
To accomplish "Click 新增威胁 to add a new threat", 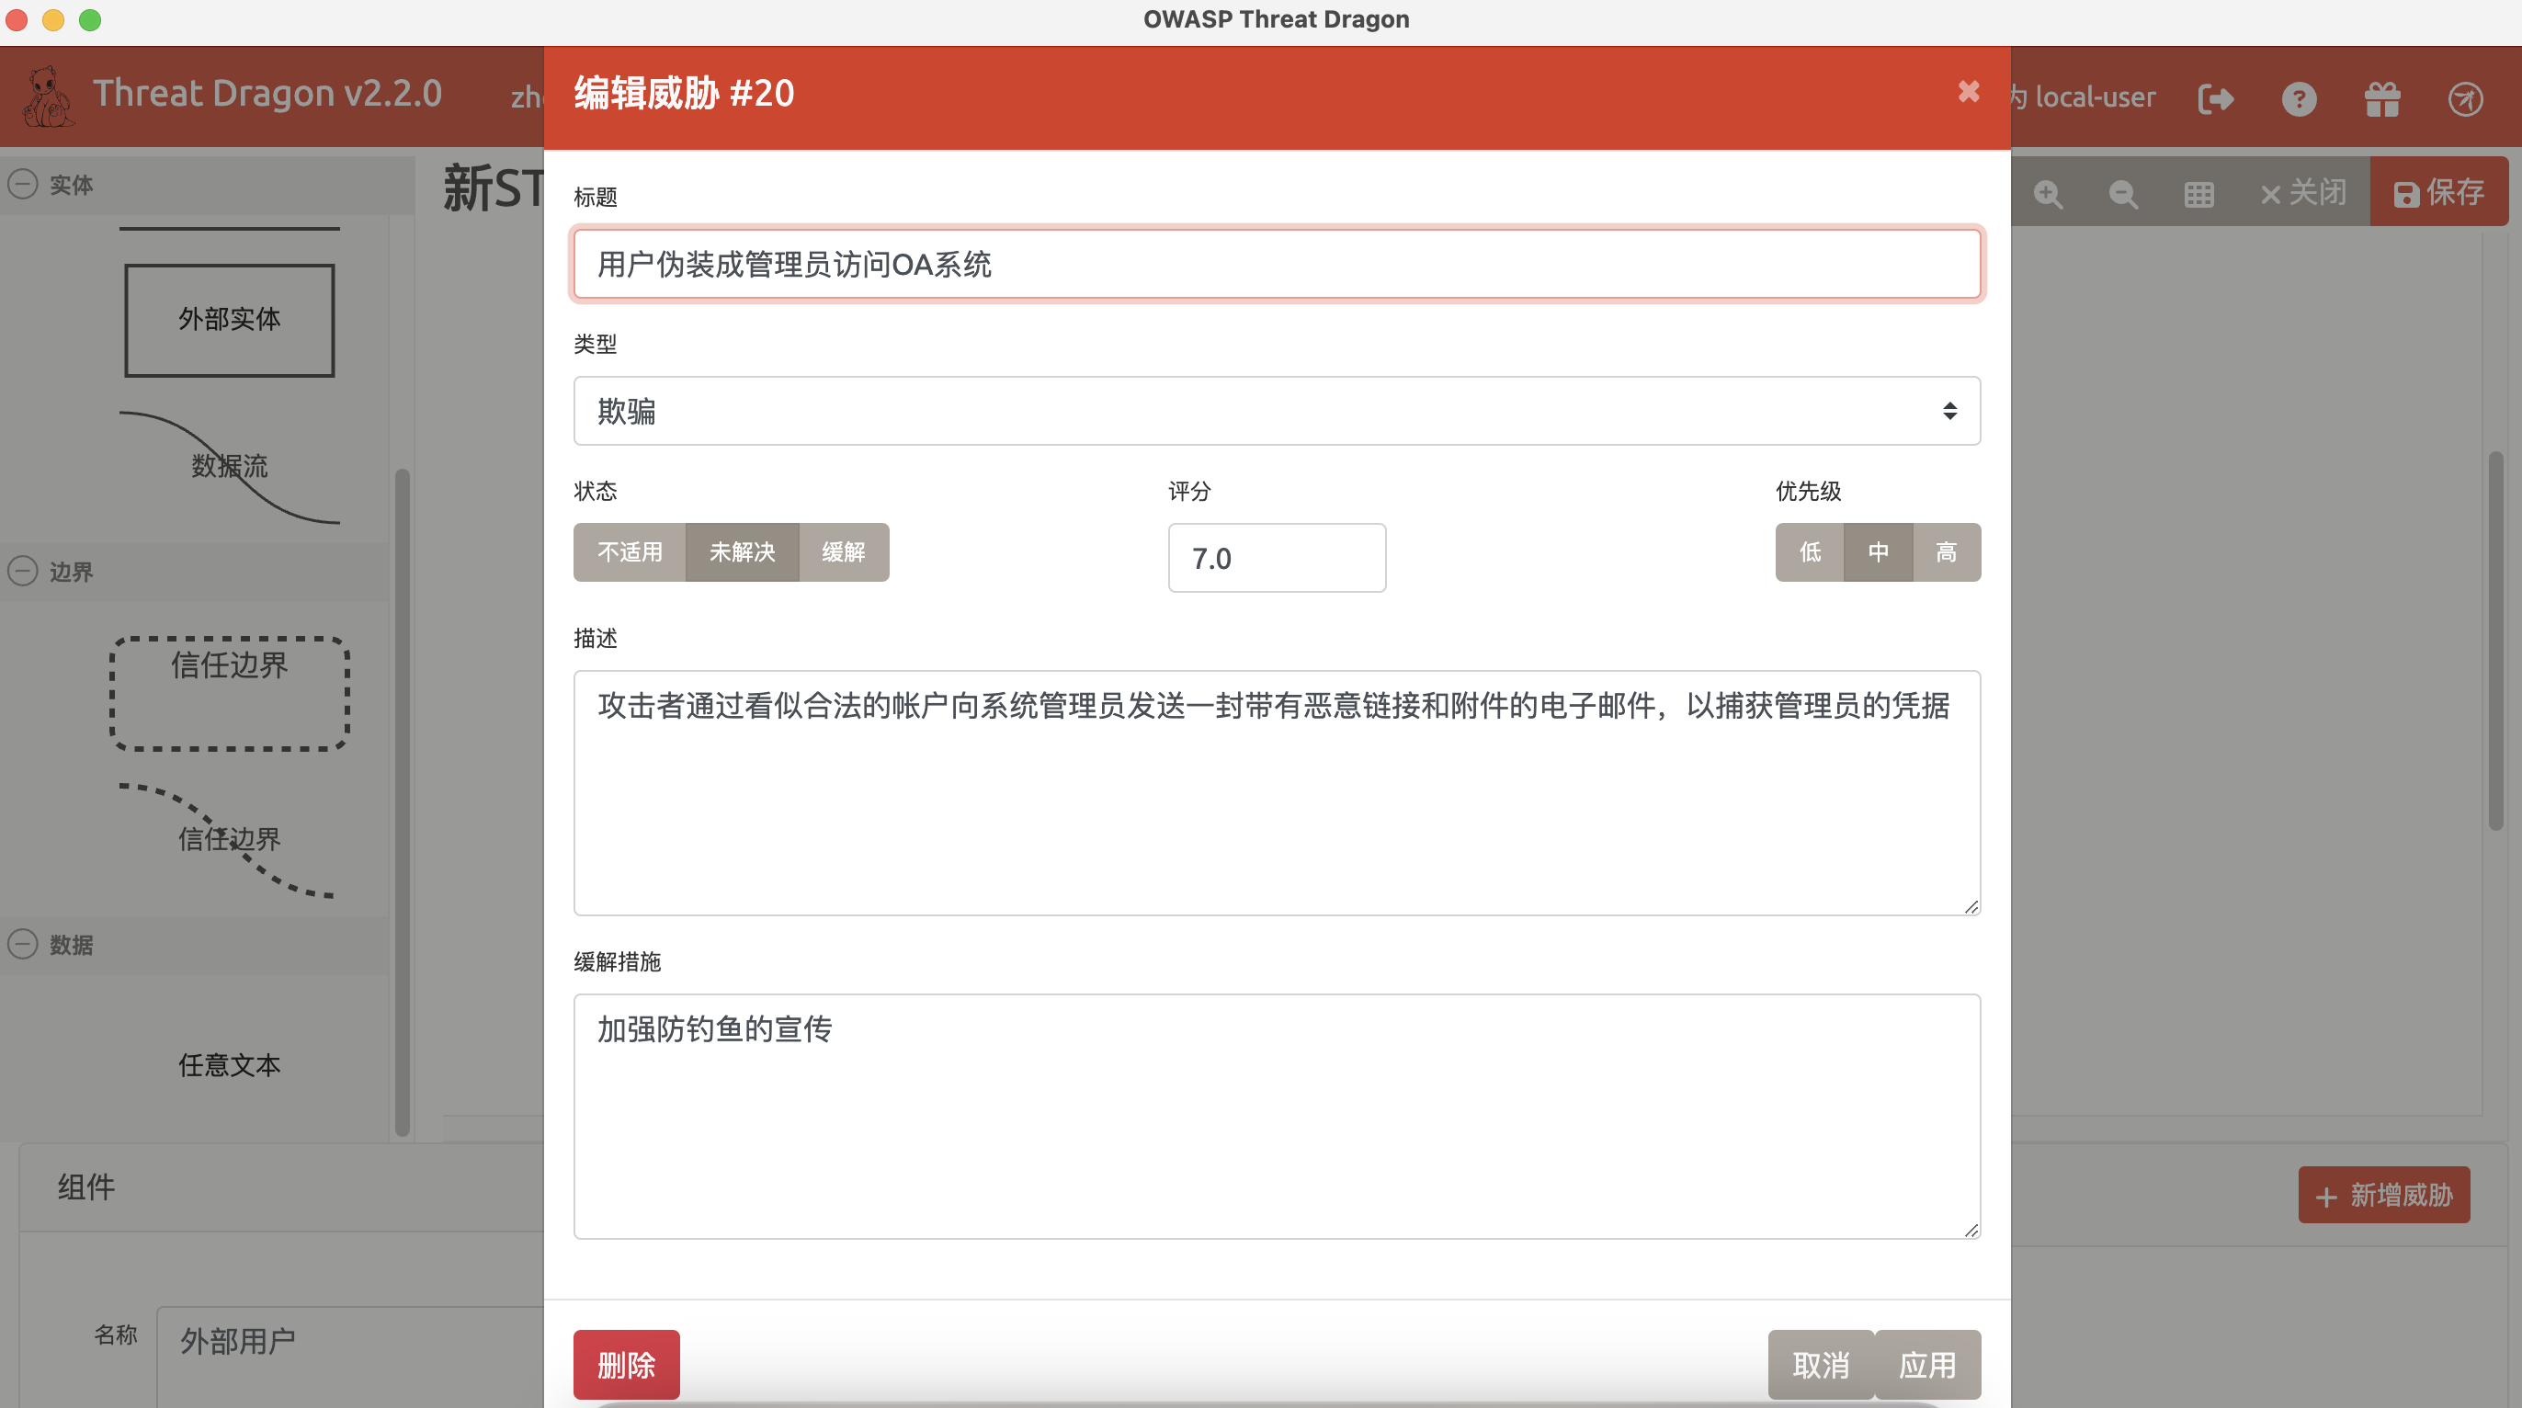I will point(2384,1195).
